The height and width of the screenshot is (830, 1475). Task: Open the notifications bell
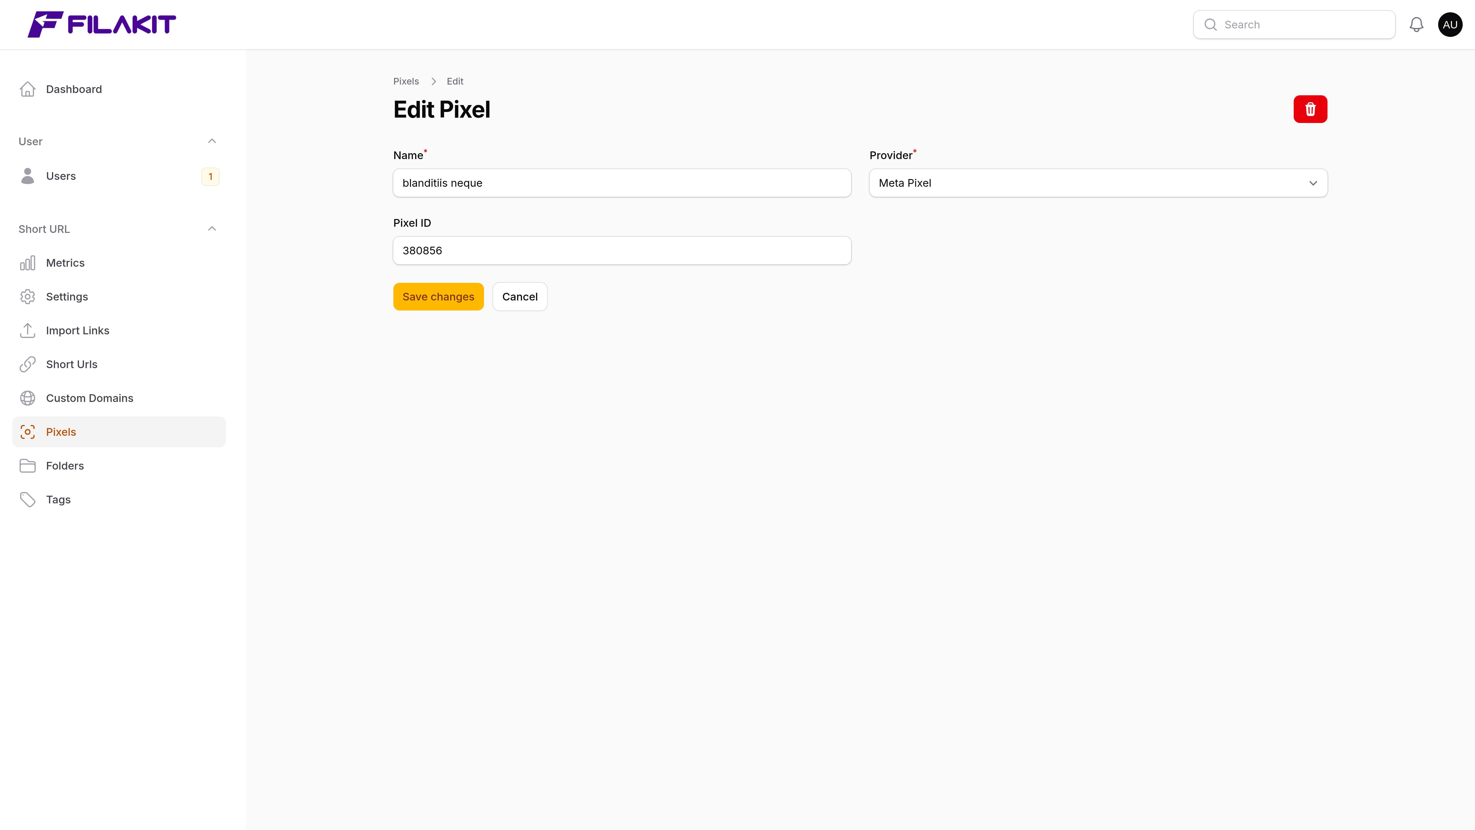tap(1416, 25)
